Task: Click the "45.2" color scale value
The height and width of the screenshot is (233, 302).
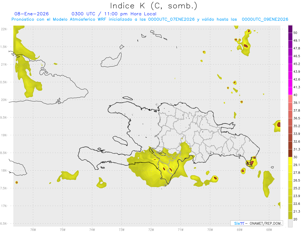Action: [x=297, y=64]
